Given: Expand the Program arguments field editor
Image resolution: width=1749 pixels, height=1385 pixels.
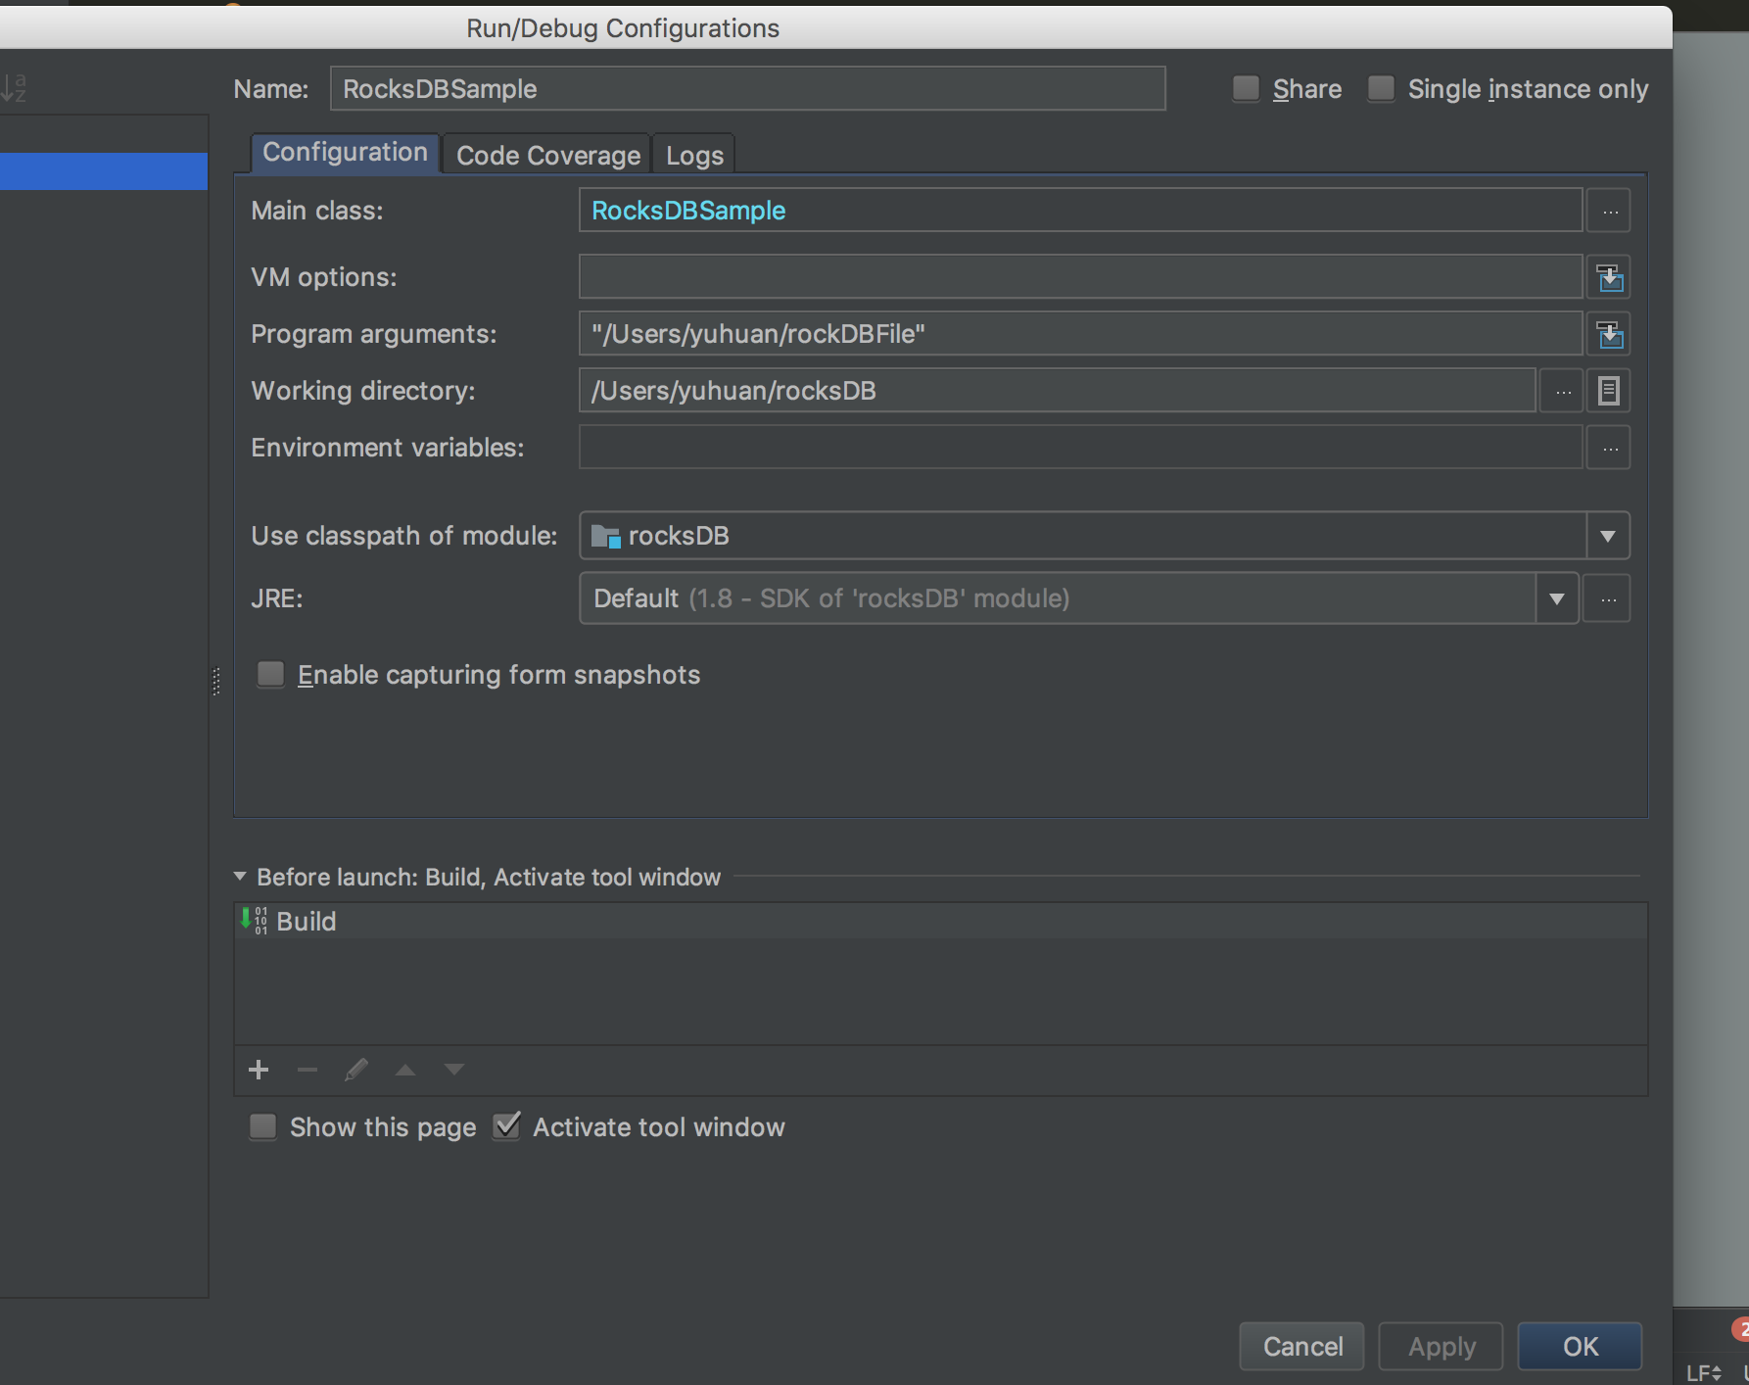Looking at the screenshot, I should (x=1609, y=335).
